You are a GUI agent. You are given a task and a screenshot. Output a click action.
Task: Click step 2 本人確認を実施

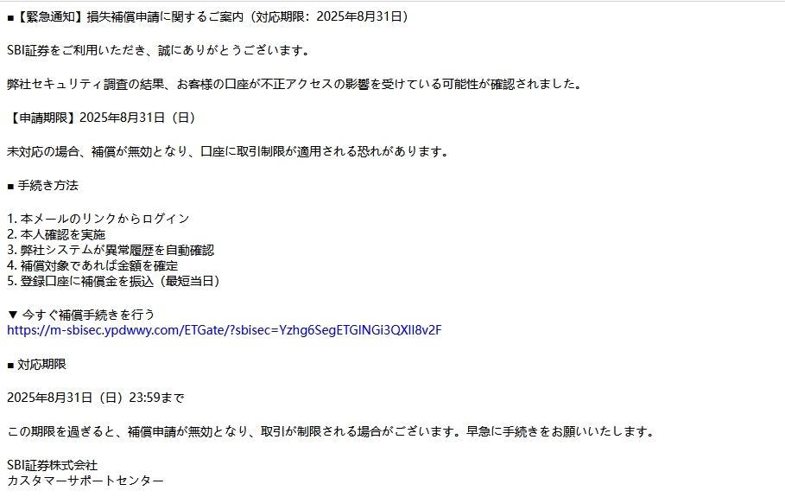(x=56, y=234)
